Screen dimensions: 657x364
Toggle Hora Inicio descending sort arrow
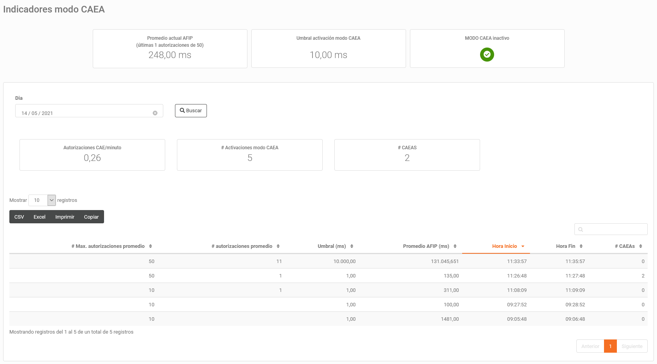pyautogui.click(x=523, y=246)
